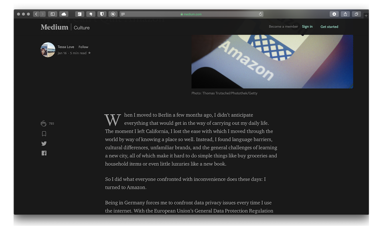383x233 pixels.
Task: Click the member-only star icon
Action: (x=89, y=53)
